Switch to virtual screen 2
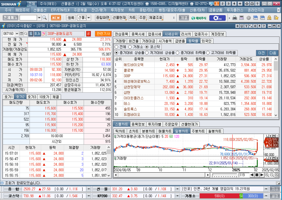Viewport: 282px width, 200px height. pos(223,4)
